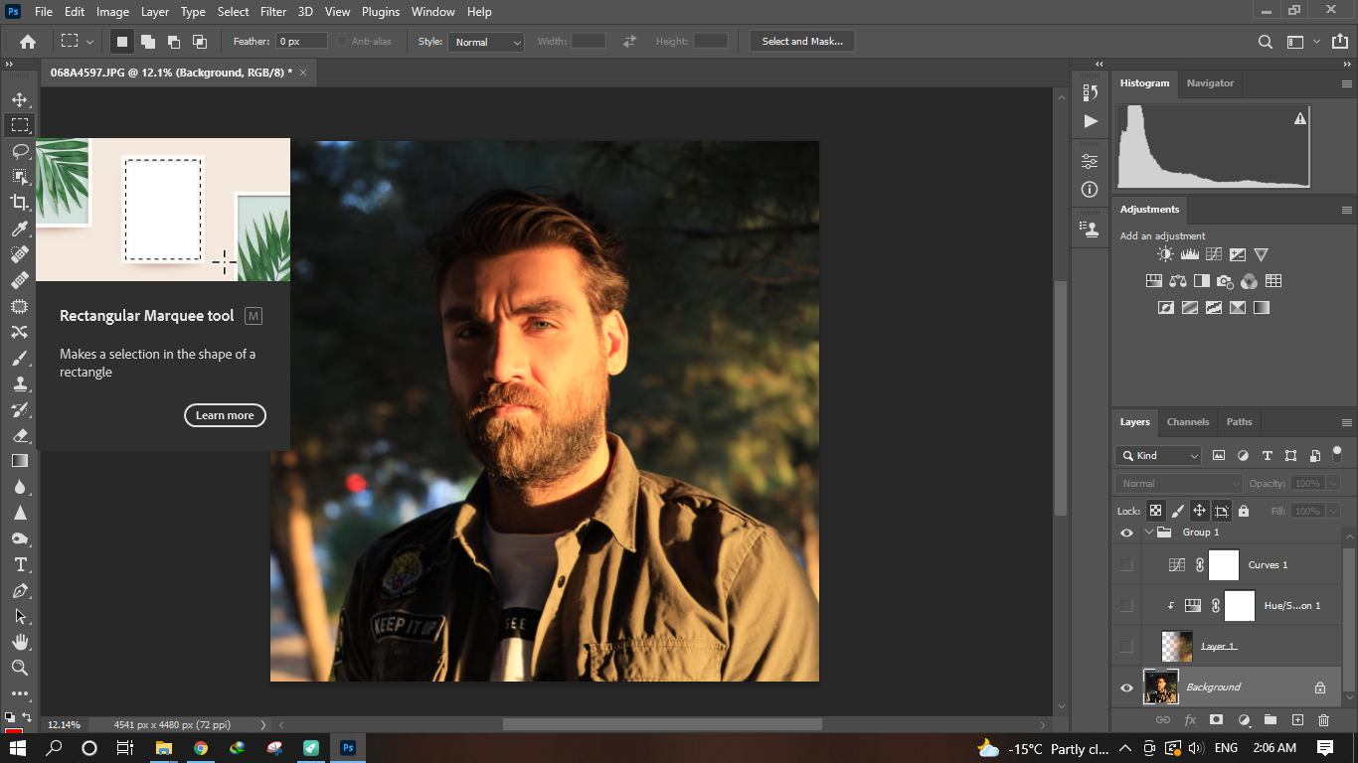Add an Invert adjustment
Screen dimensions: 1358x763
tap(1166, 308)
